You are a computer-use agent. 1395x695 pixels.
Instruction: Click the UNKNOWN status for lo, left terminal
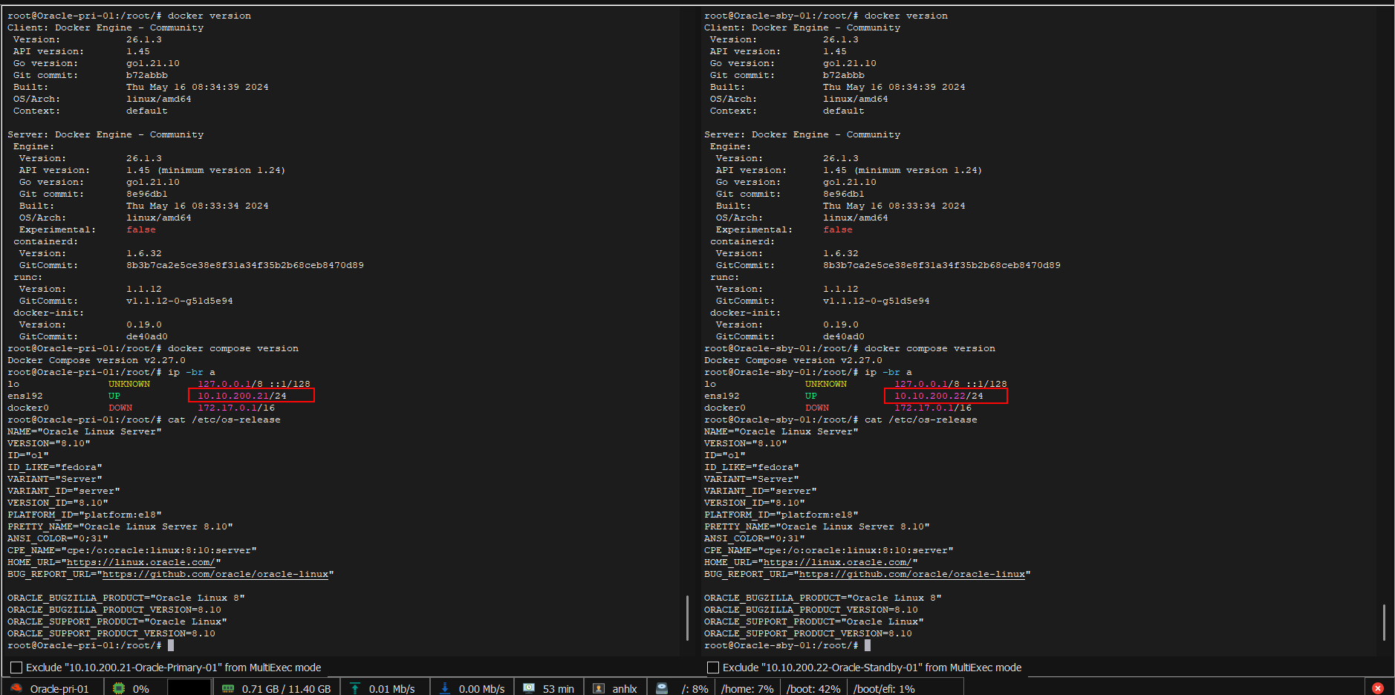[x=129, y=384]
